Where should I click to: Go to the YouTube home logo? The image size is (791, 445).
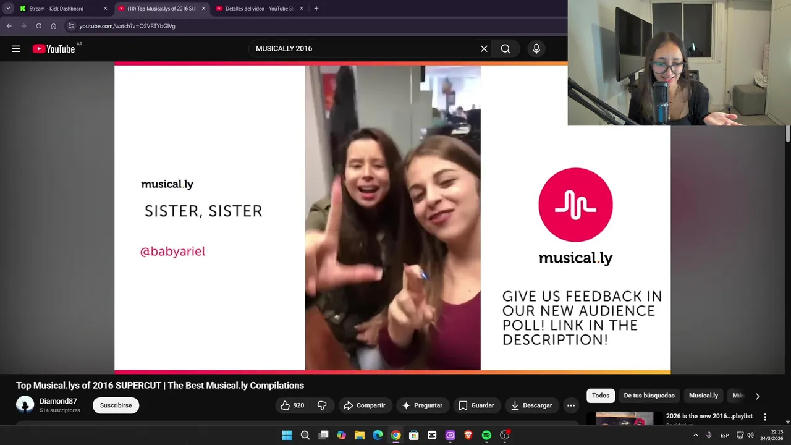tap(54, 49)
